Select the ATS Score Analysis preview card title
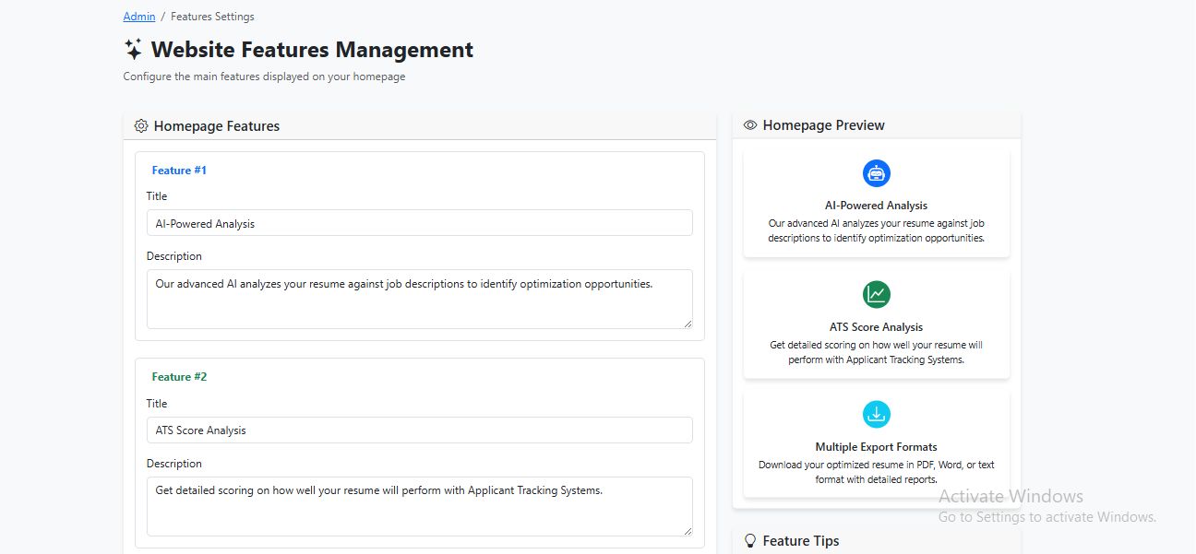 pyautogui.click(x=876, y=327)
